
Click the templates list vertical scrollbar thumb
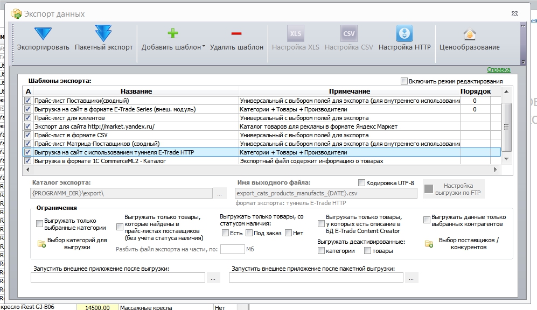point(506,127)
